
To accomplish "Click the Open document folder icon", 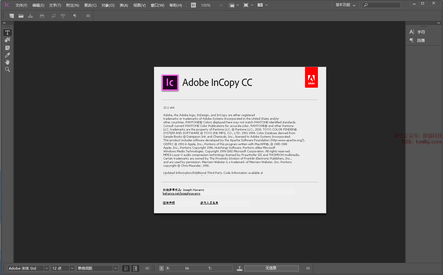I will (21, 16).
